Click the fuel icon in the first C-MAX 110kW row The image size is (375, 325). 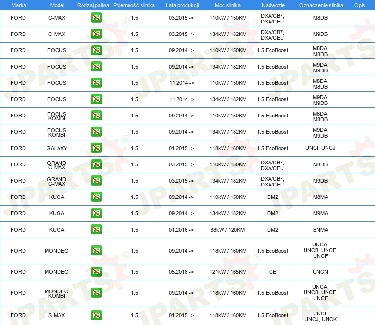[x=96, y=18]
